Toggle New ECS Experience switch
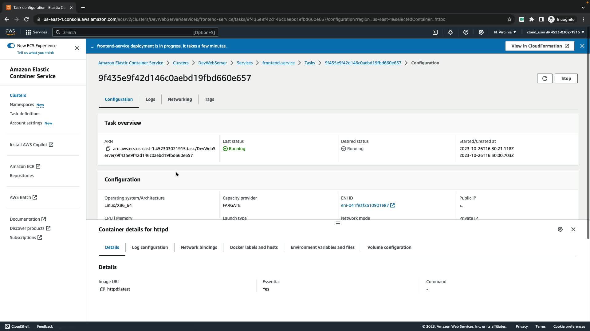This screenshot has height=331, width=590. 11,46
